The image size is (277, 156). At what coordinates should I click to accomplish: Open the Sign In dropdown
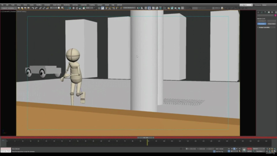[246, 5]
